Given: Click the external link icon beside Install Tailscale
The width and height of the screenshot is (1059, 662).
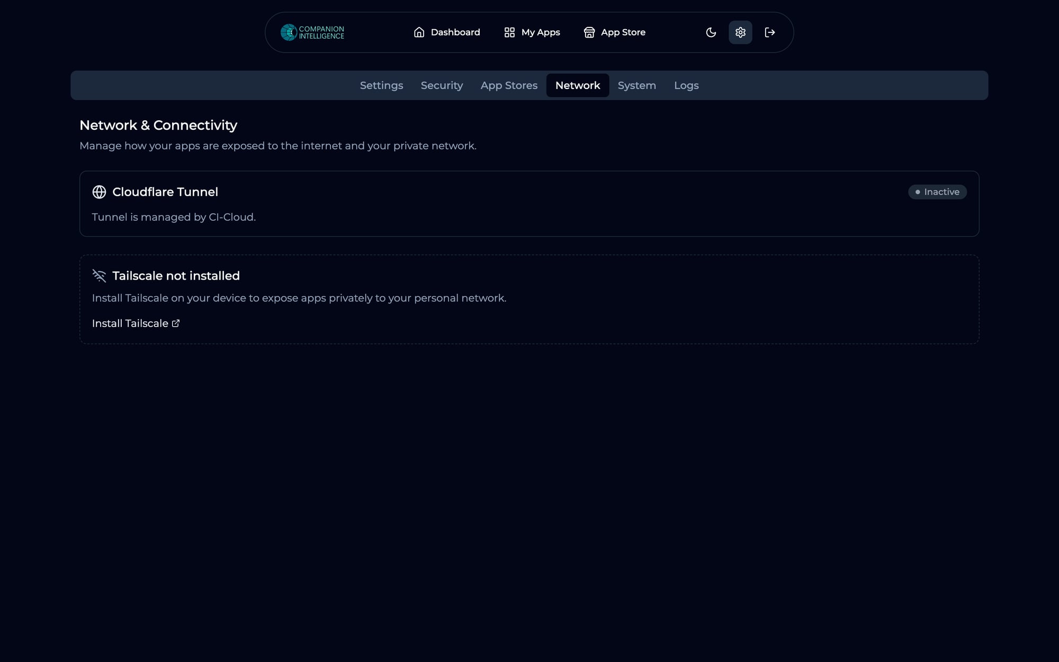Looking at the screenshot, I should click(176, 323).
